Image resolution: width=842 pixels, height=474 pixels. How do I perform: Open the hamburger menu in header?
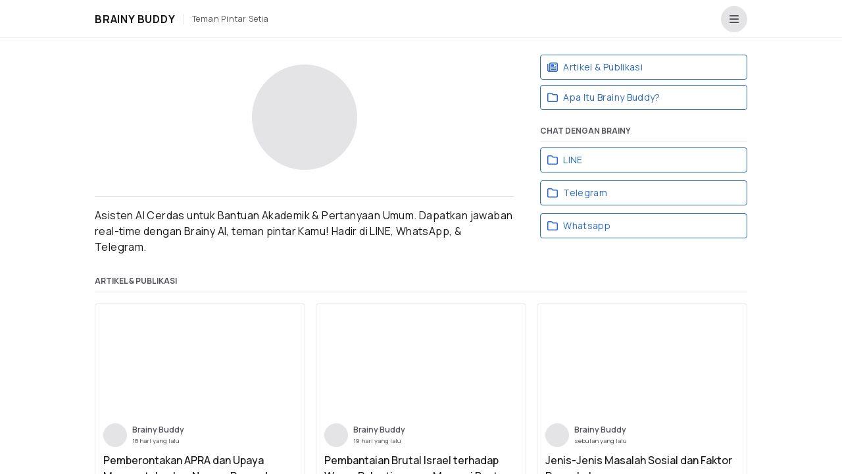(x=733, y=19)
